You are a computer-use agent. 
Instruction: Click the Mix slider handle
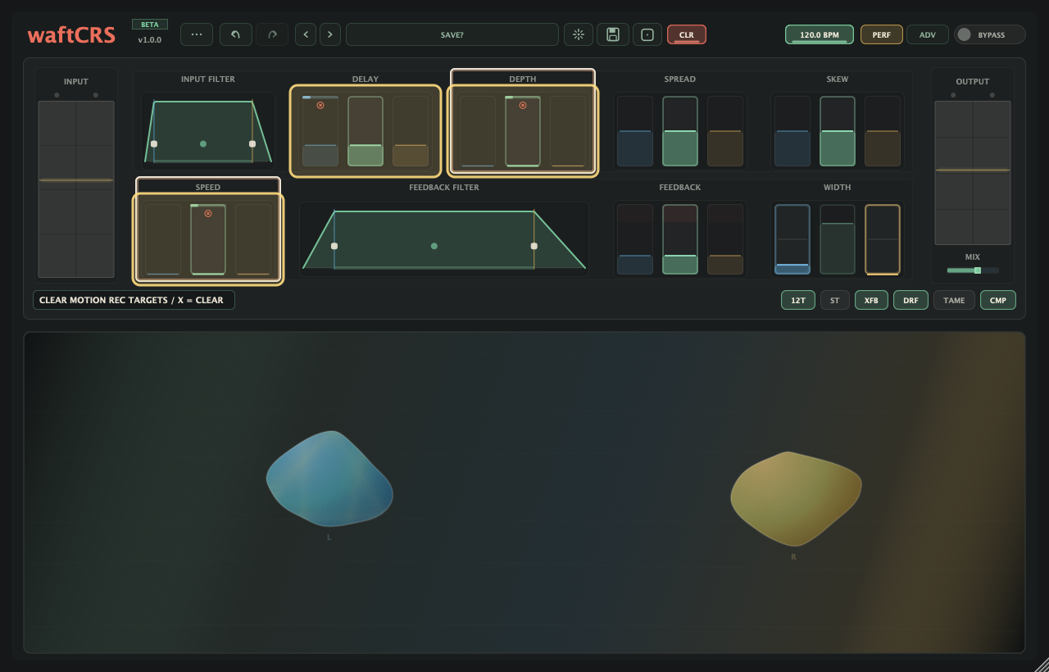[x=978, y=270]
